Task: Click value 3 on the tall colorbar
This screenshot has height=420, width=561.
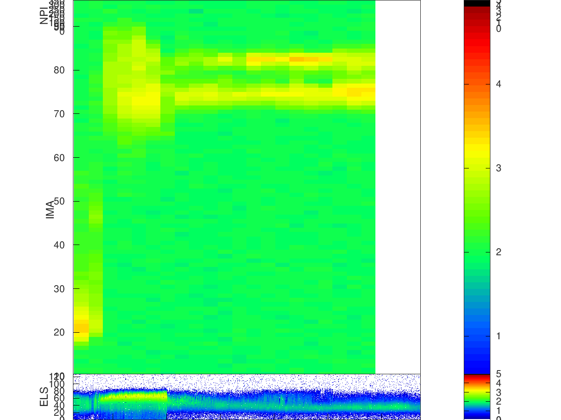Action: 498,168
